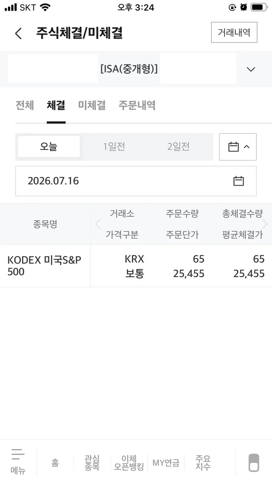Select the 2일전 date filter
This screenshot has width=272, height=485.
(178, 147)
